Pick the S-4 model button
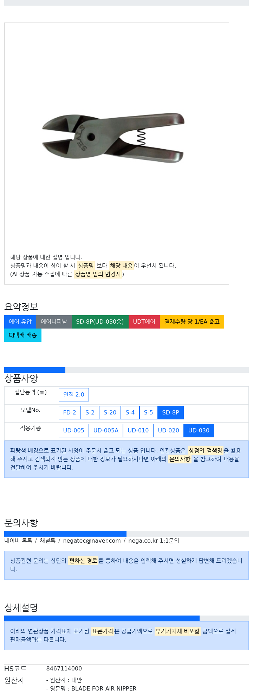253x693 pixels. (x=130, y=413)
